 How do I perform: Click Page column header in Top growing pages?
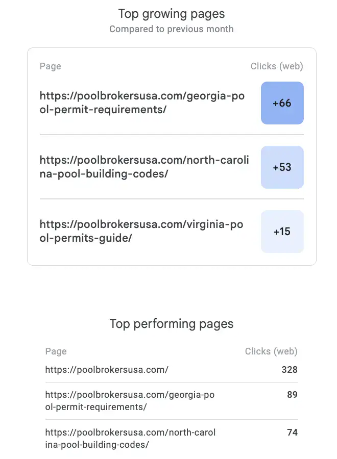coord(50,66)
